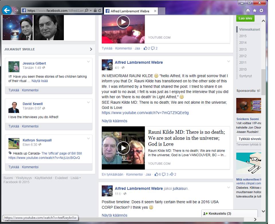Click Kommentoi under David Sewell's post
The width and height of the screenshot is (275, 224).
[30, 126]
